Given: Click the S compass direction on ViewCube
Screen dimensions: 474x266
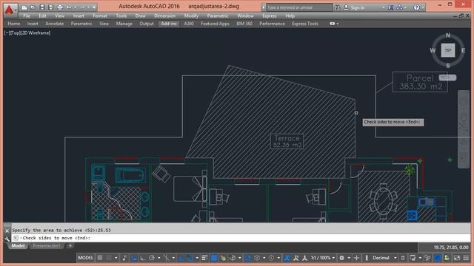Looking at the screenshot, I should coord(447,66).
